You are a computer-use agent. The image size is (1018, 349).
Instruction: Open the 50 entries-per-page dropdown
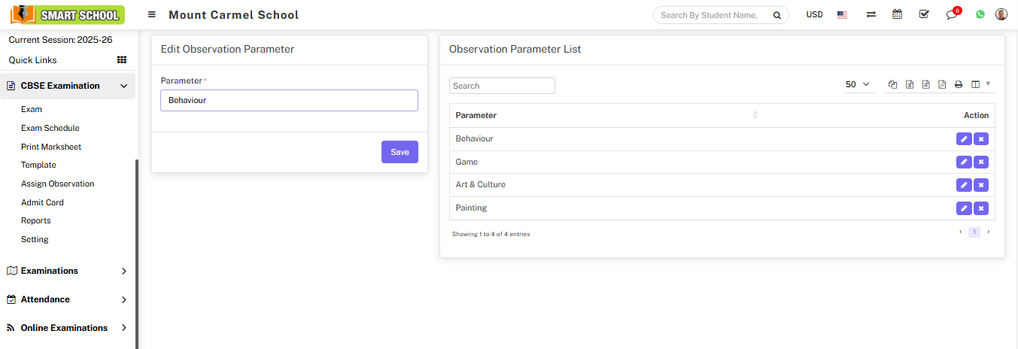(857, 85)
